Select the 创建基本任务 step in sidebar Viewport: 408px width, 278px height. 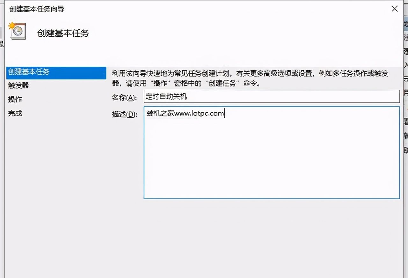[56, 72]
